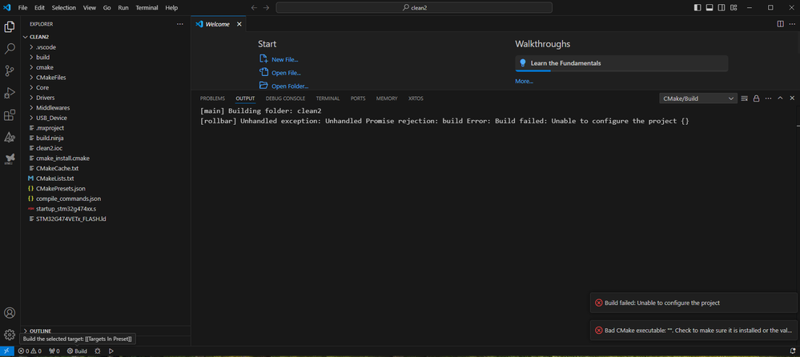
Task: Expand the Drivers folder
Action: pyautogui.click(x=105, y=98)
